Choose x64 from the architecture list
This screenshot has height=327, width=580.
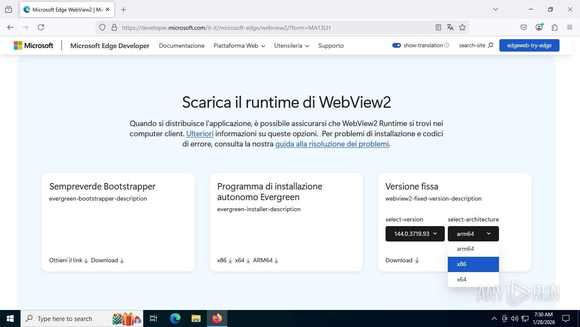click(473, 279)
